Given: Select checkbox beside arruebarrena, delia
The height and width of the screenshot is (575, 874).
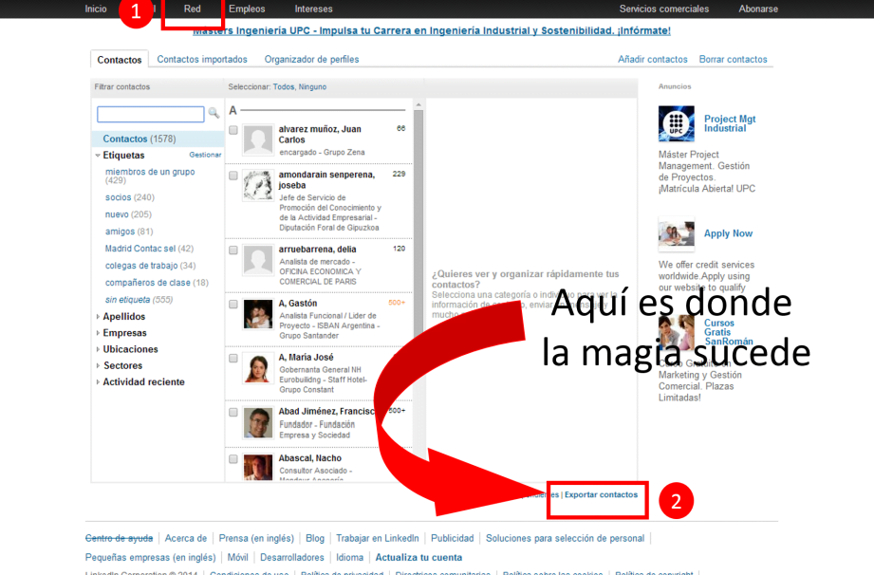Looking at the screenshot, I should (x=233, y=250).
